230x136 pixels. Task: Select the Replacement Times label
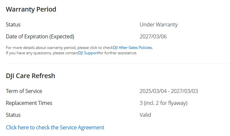(x=29, y=103)
